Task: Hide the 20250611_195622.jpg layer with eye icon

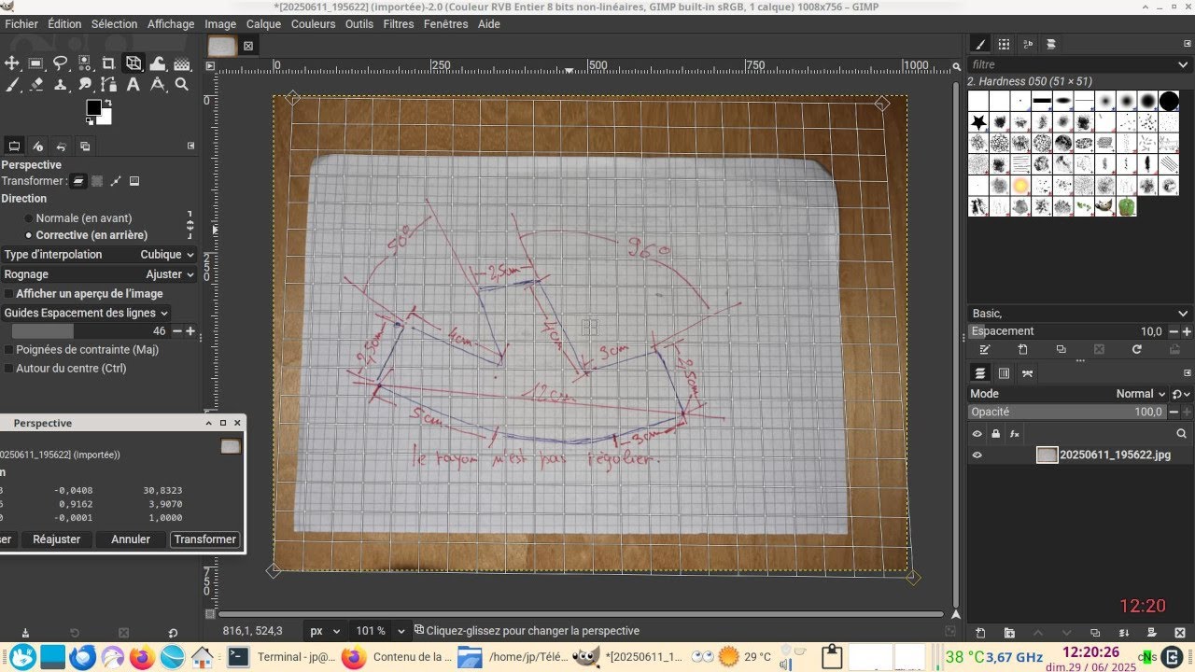Action: coord(977,455)
